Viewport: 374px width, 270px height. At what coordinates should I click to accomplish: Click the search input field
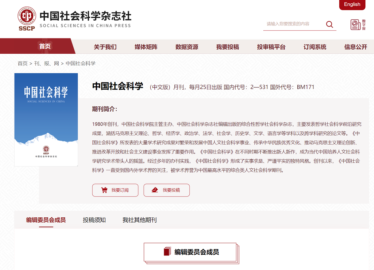tap(294, 24)
